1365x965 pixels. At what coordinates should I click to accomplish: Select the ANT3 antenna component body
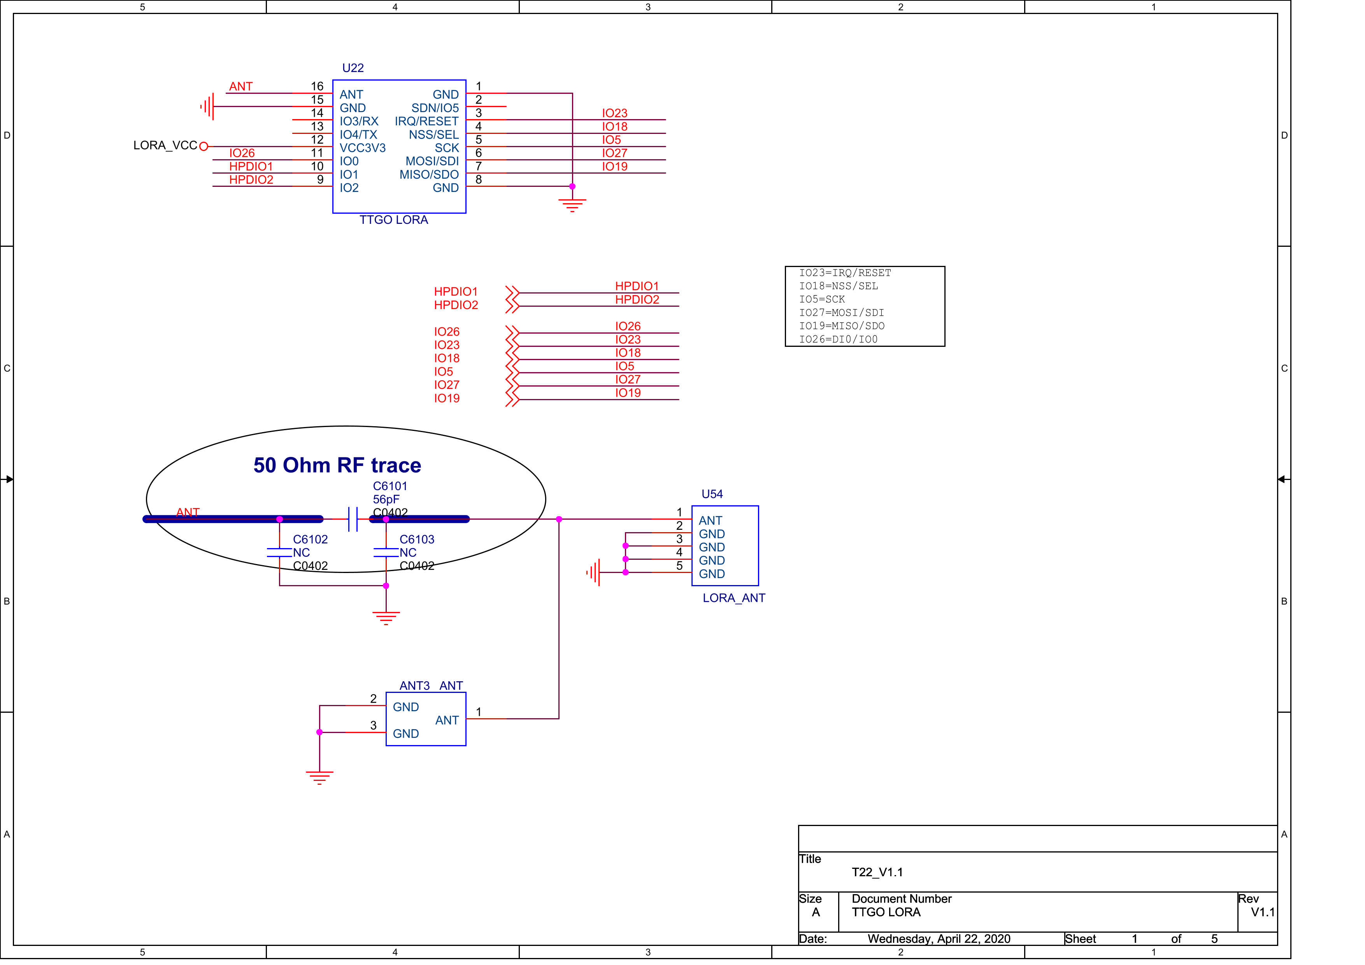pos(426,719)
